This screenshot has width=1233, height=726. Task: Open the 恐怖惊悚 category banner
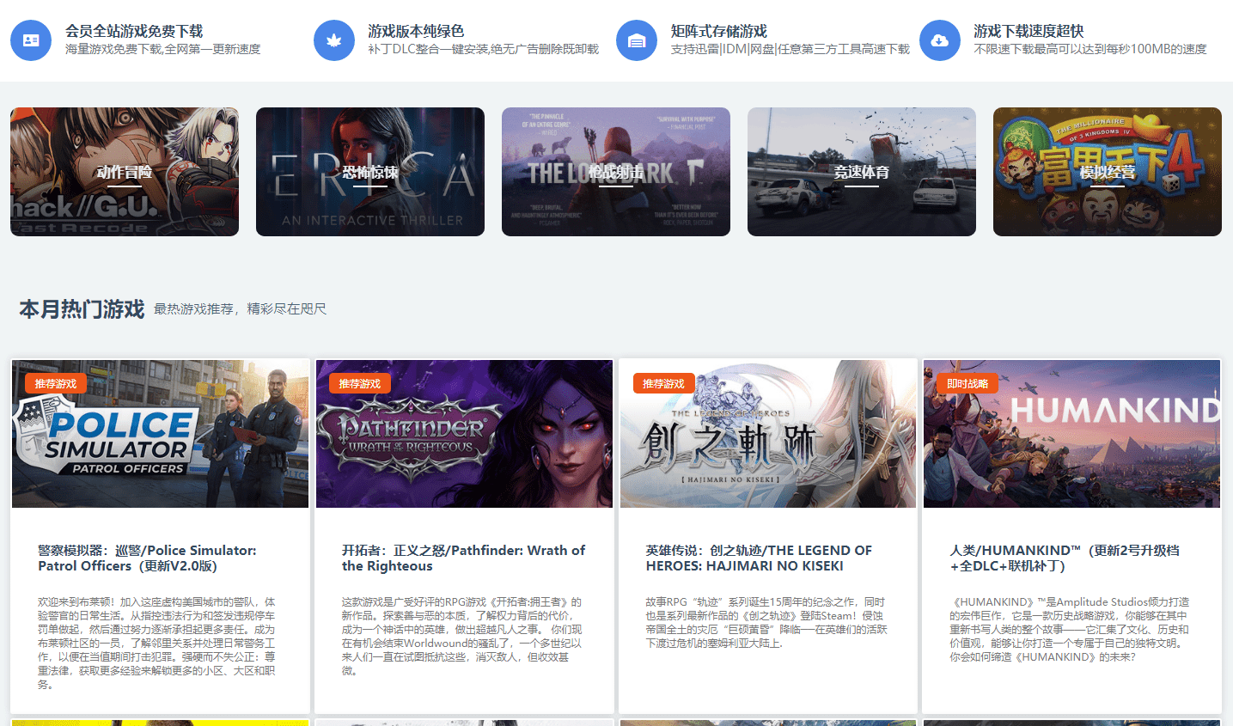(x=370, y=172)
